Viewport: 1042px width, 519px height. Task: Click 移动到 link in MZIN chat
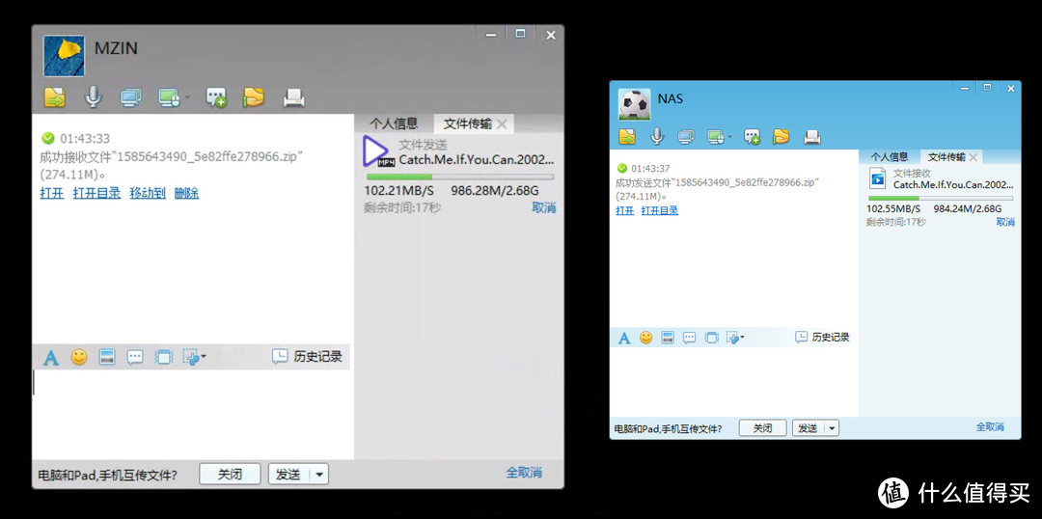148,193
